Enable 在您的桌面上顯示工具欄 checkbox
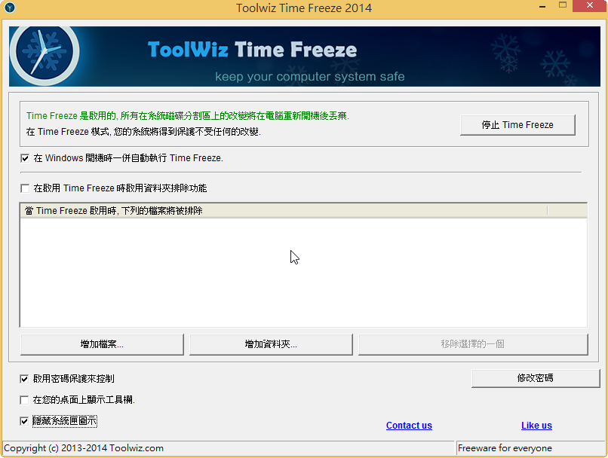The image size is (608, 458). 24,400
